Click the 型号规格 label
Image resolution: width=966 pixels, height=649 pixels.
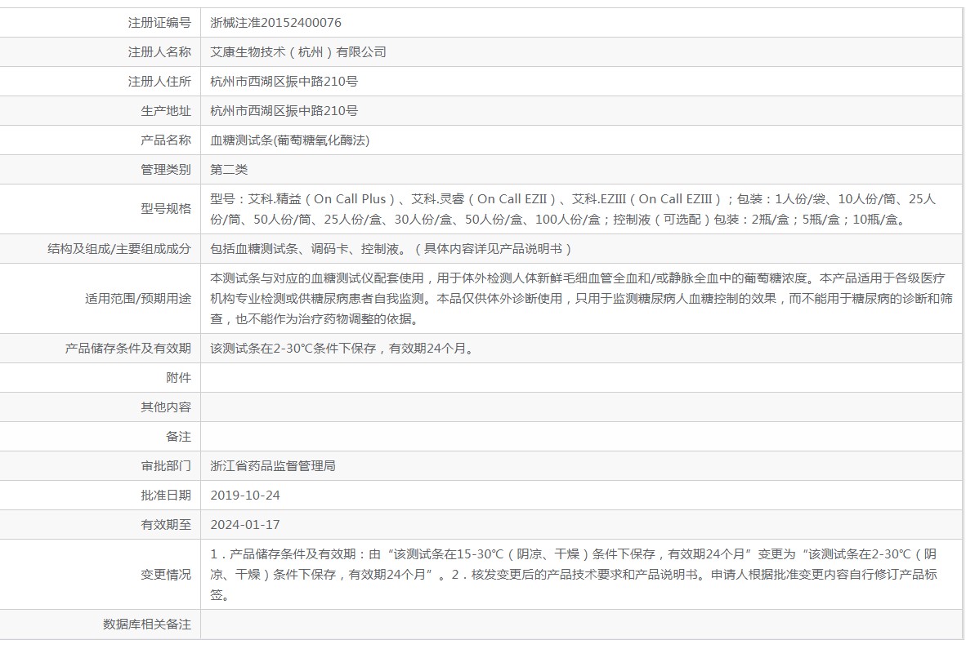[166, 209]
